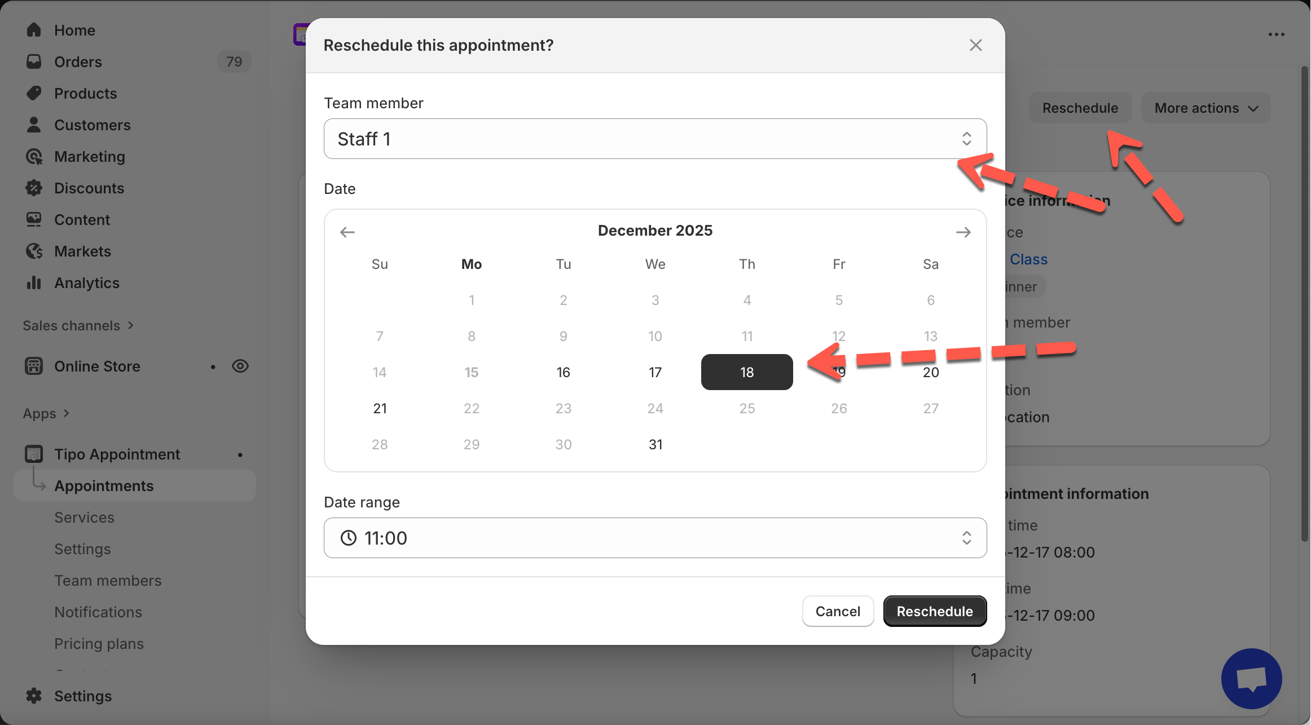Click the Settings gear icon at bottom

34,696
